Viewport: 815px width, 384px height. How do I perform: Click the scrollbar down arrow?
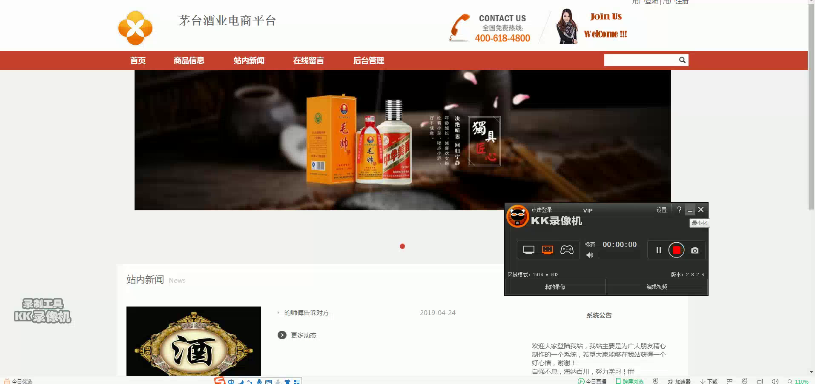811,372
